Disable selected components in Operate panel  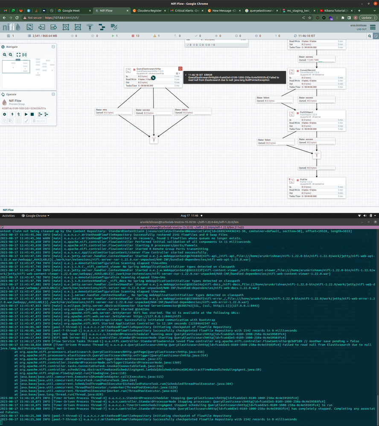coord(18,114)
